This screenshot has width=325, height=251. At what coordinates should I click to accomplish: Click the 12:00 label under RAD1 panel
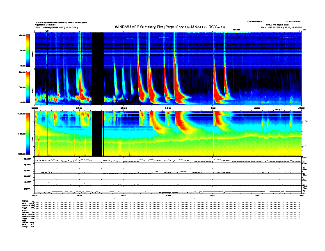168,108
